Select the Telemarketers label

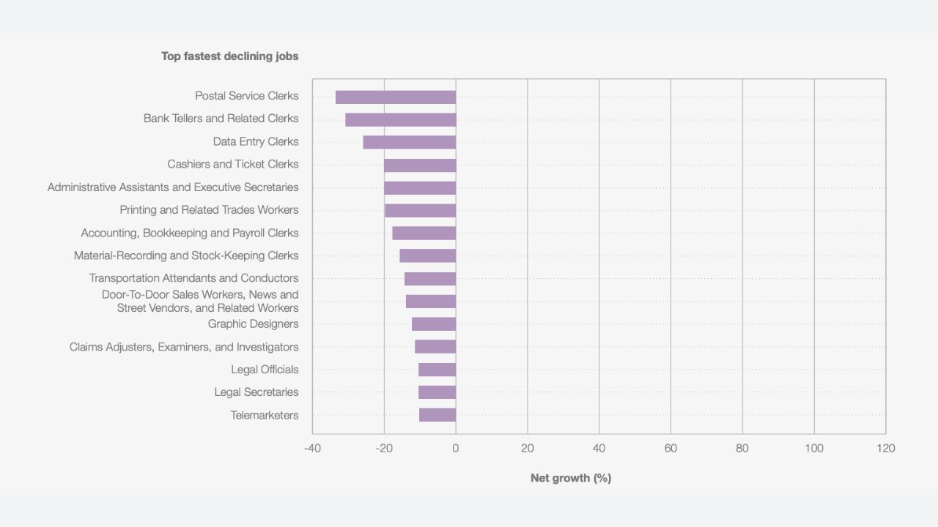(265, 415)
